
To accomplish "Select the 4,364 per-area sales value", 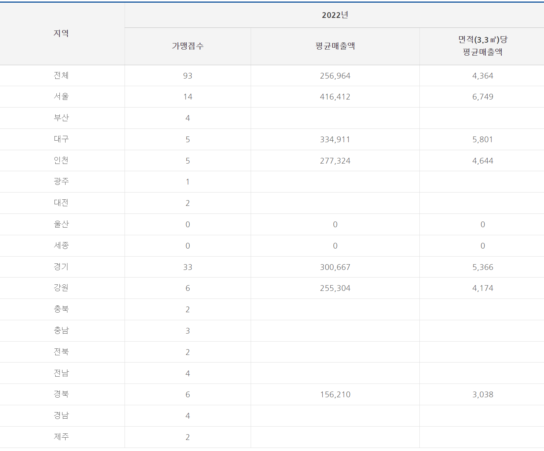I will pos(483,76).
